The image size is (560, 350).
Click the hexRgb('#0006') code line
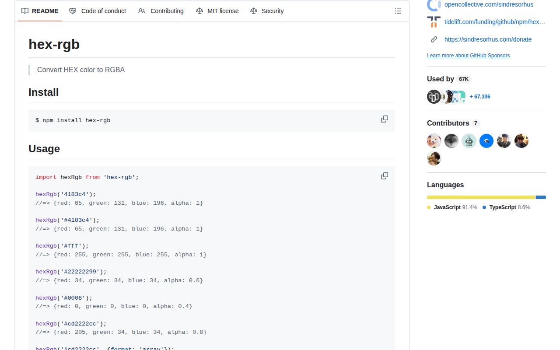[x=64, y=298]
